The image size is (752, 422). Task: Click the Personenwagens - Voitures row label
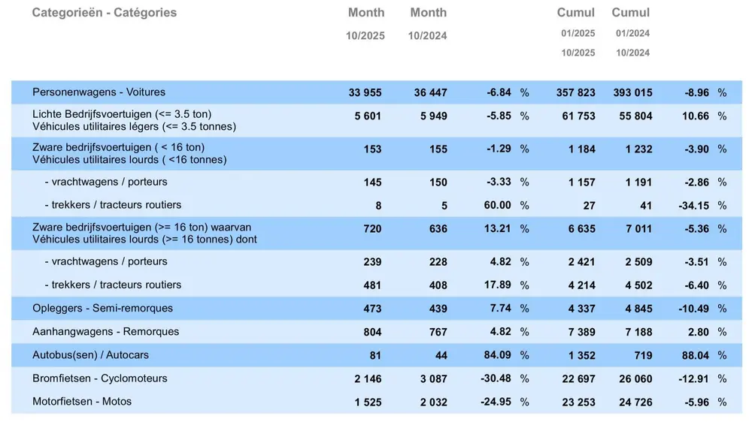99,92
